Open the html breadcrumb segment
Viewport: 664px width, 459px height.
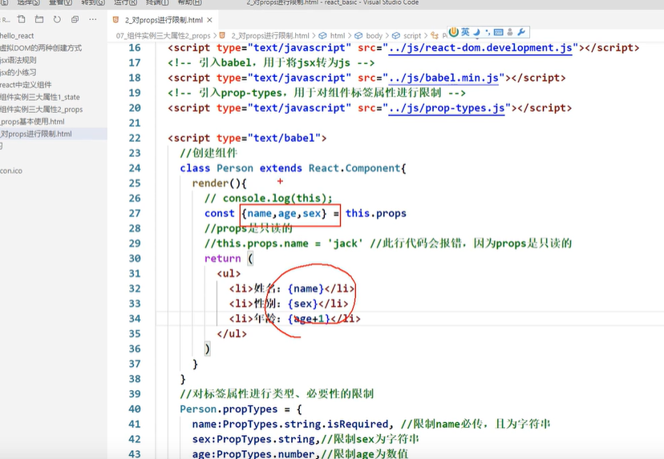click(x=338, y=35)
